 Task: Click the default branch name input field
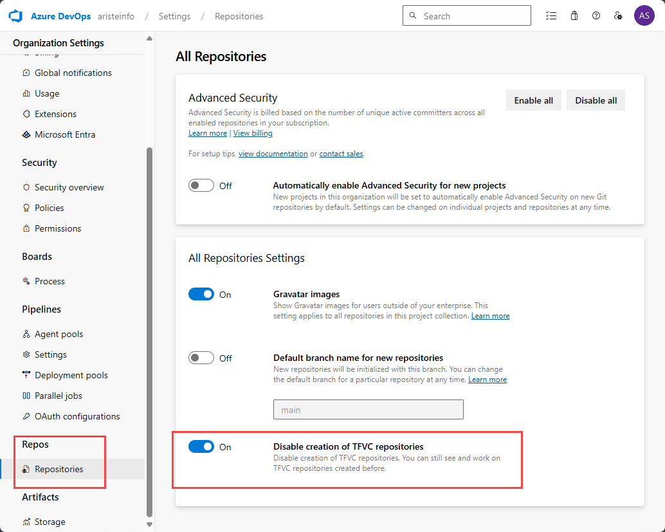(x=369, y=409)
